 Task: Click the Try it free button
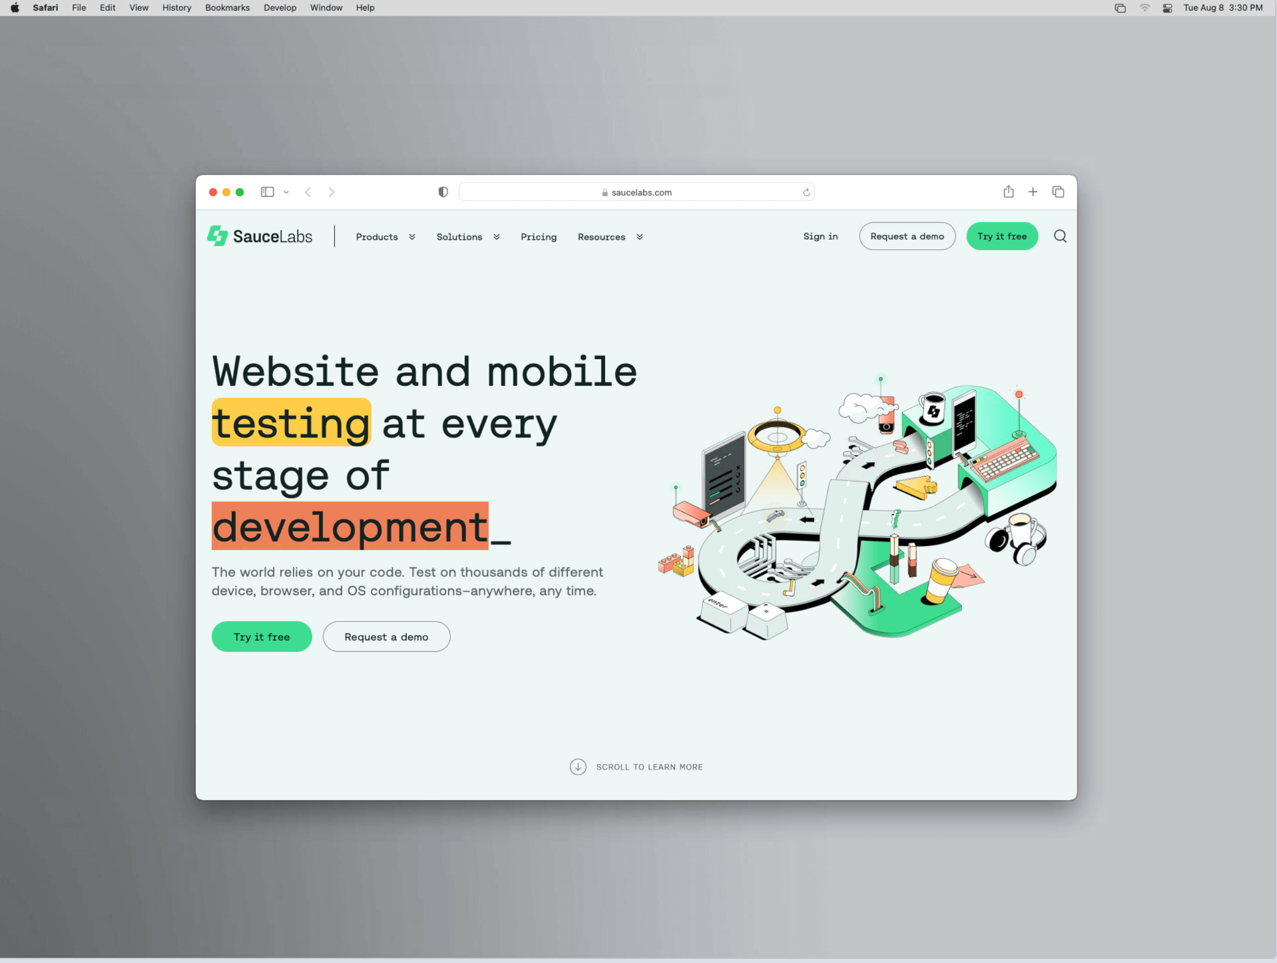[1001, 237]
